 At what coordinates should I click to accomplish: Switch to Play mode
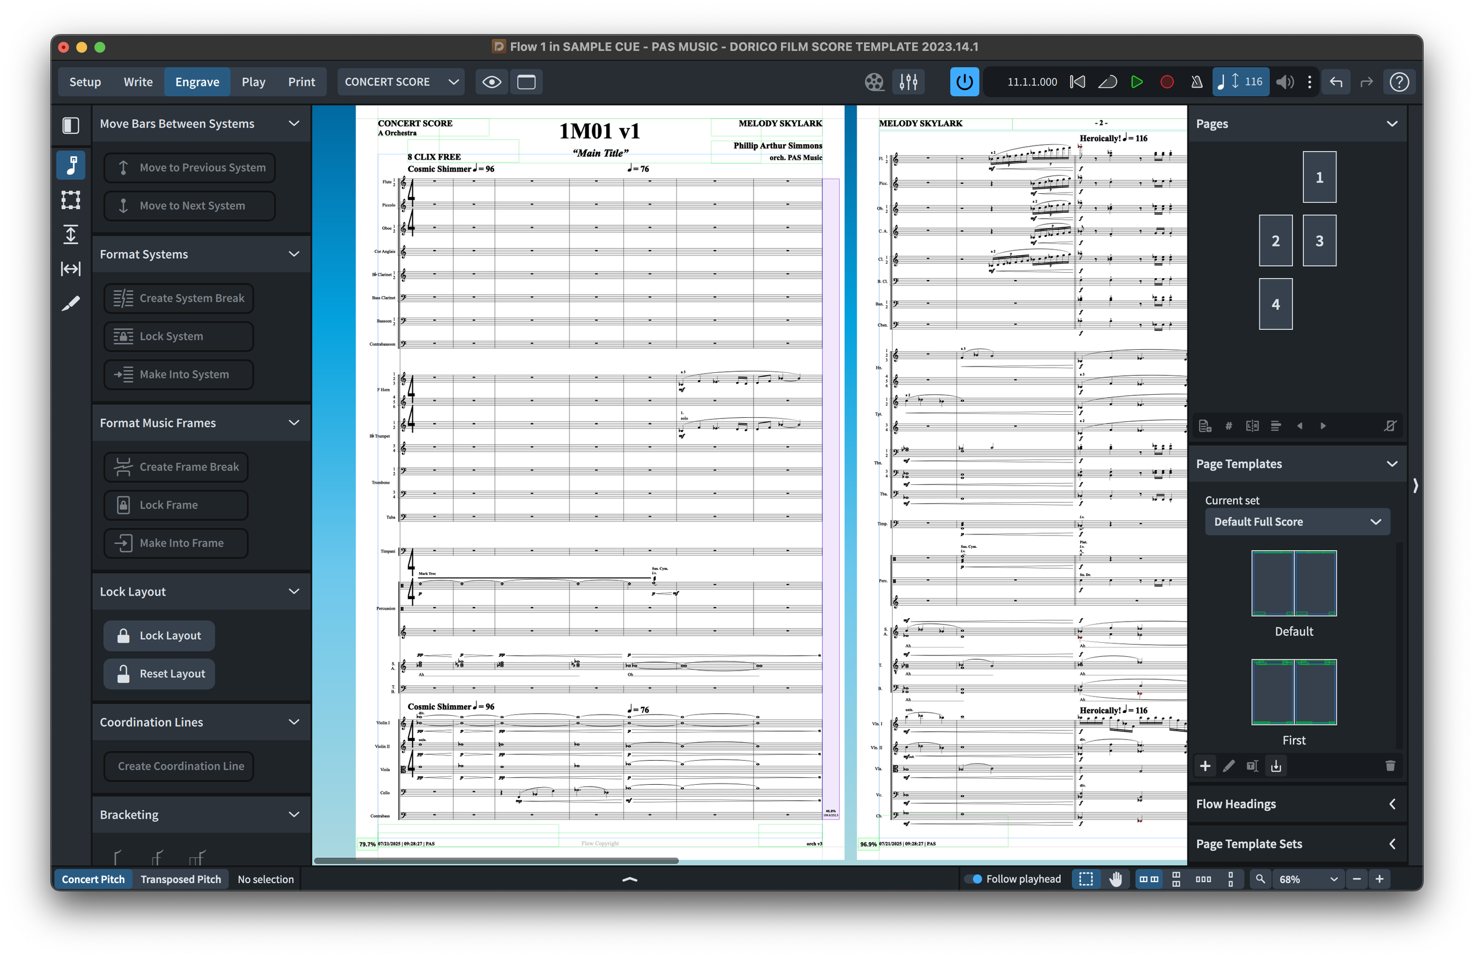click(x=254, y=82)
